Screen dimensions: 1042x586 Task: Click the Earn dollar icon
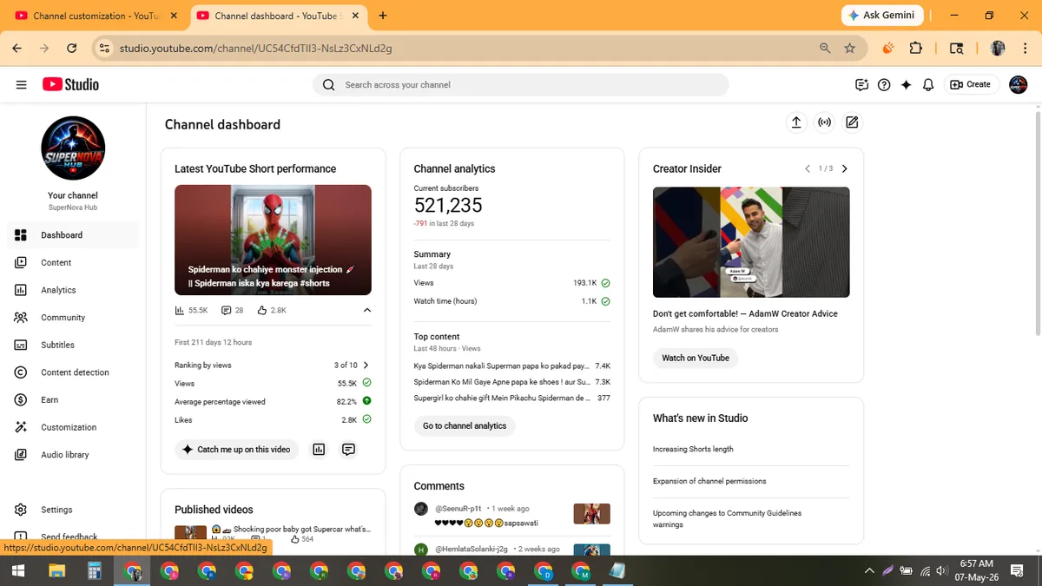21,399
